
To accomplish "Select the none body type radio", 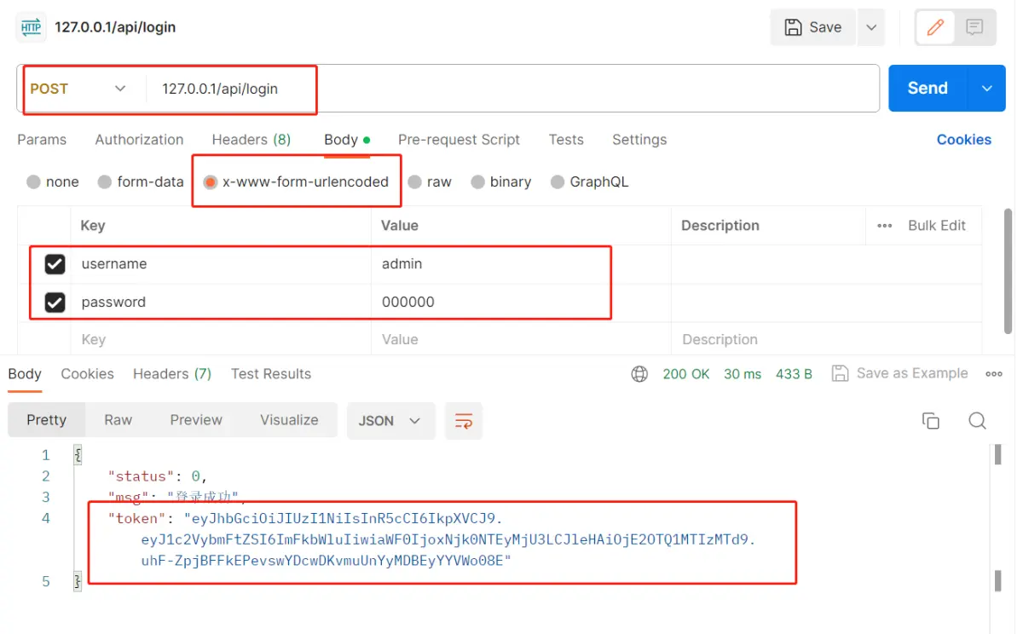I will click(33, 182).
